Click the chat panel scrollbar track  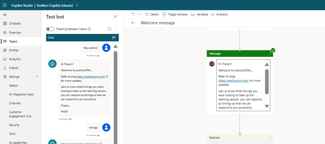tap(115, 97)
